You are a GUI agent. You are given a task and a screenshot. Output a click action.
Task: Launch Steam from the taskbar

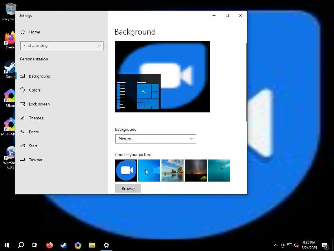63,245
